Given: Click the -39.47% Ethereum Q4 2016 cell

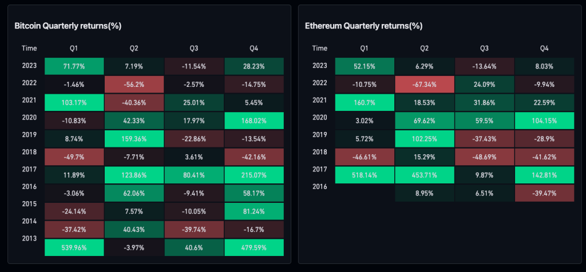Looking at the screenshot, I should pyautogui.click(x=544, y=193).
